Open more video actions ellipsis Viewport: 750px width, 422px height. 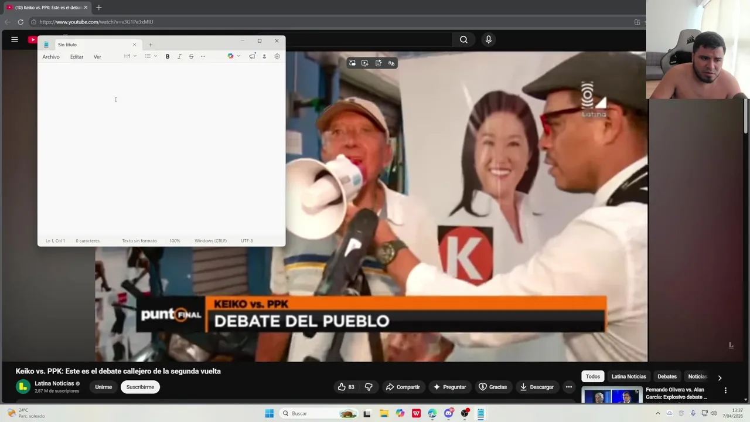tap(568, 387)
